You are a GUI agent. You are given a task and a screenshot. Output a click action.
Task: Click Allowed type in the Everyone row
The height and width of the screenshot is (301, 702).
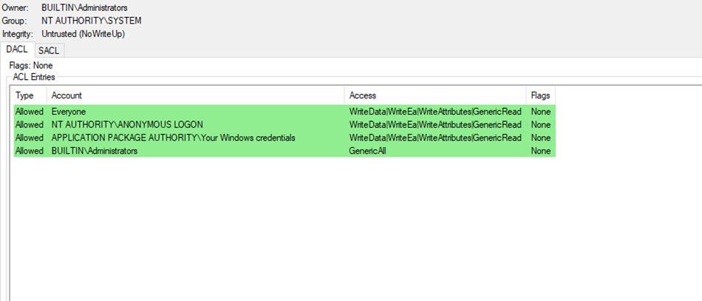tap(30, 112)
